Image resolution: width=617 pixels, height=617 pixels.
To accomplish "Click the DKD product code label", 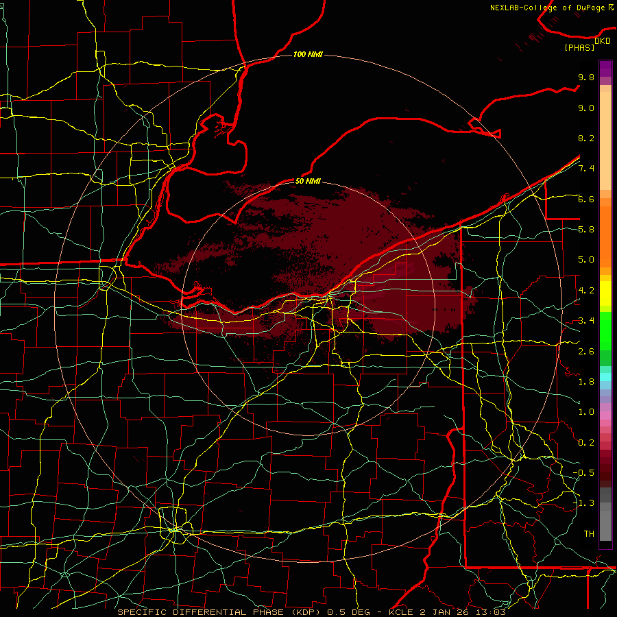I will [603, 41].
